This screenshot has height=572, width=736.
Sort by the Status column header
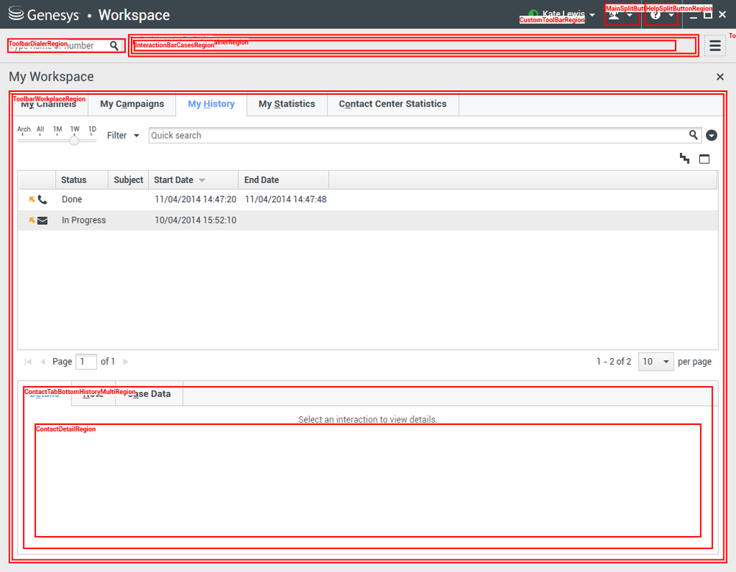pyautogui.click(x=82, y=180)
